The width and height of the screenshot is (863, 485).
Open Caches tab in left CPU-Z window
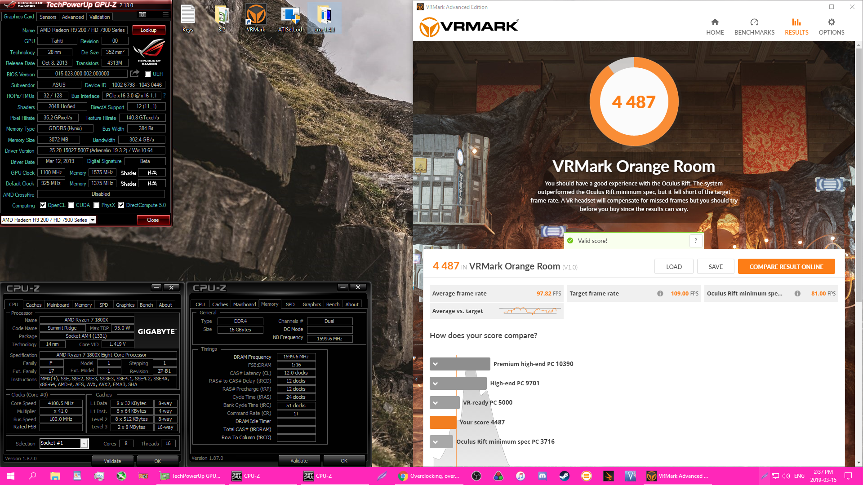tap(33, 305)
